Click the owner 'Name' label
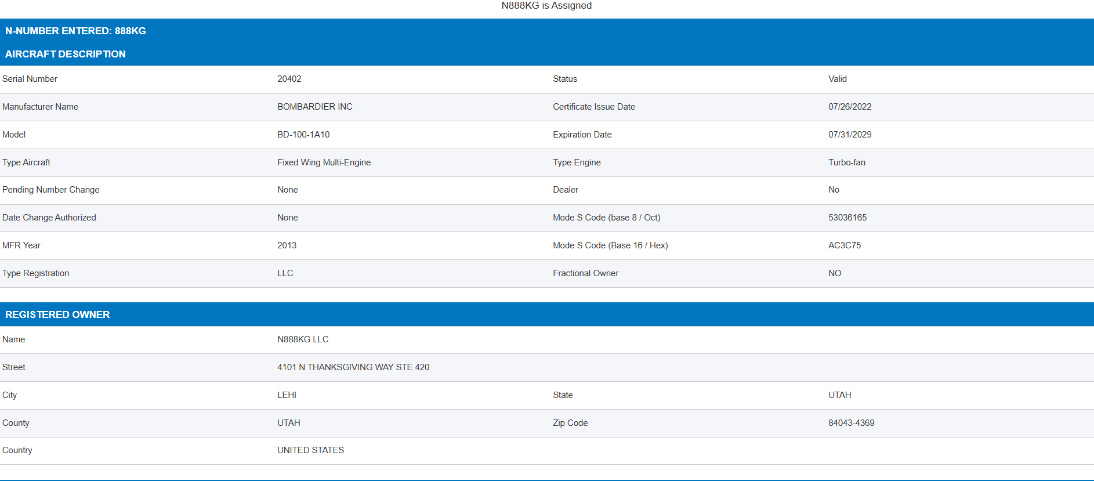This screenshot has height=481, width=1094. pos(14,339)
